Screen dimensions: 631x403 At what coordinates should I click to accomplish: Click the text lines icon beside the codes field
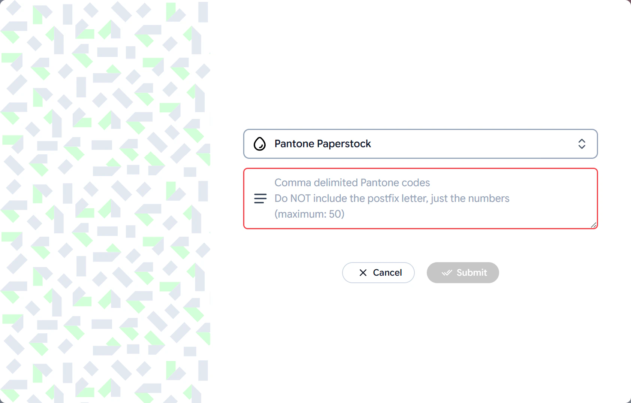pos(260,199)
